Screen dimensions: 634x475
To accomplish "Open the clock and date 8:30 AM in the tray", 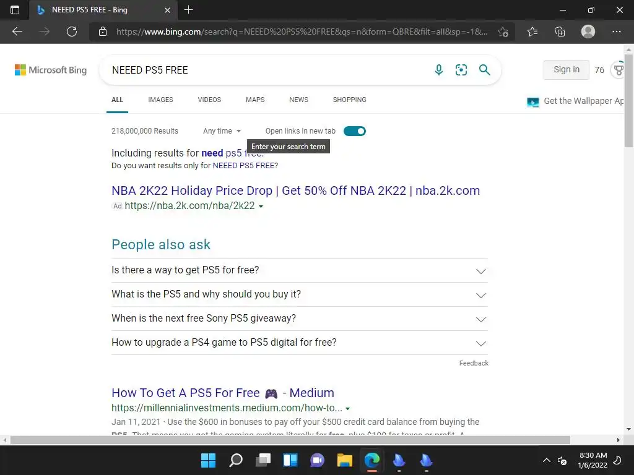I will click(593, 460).
